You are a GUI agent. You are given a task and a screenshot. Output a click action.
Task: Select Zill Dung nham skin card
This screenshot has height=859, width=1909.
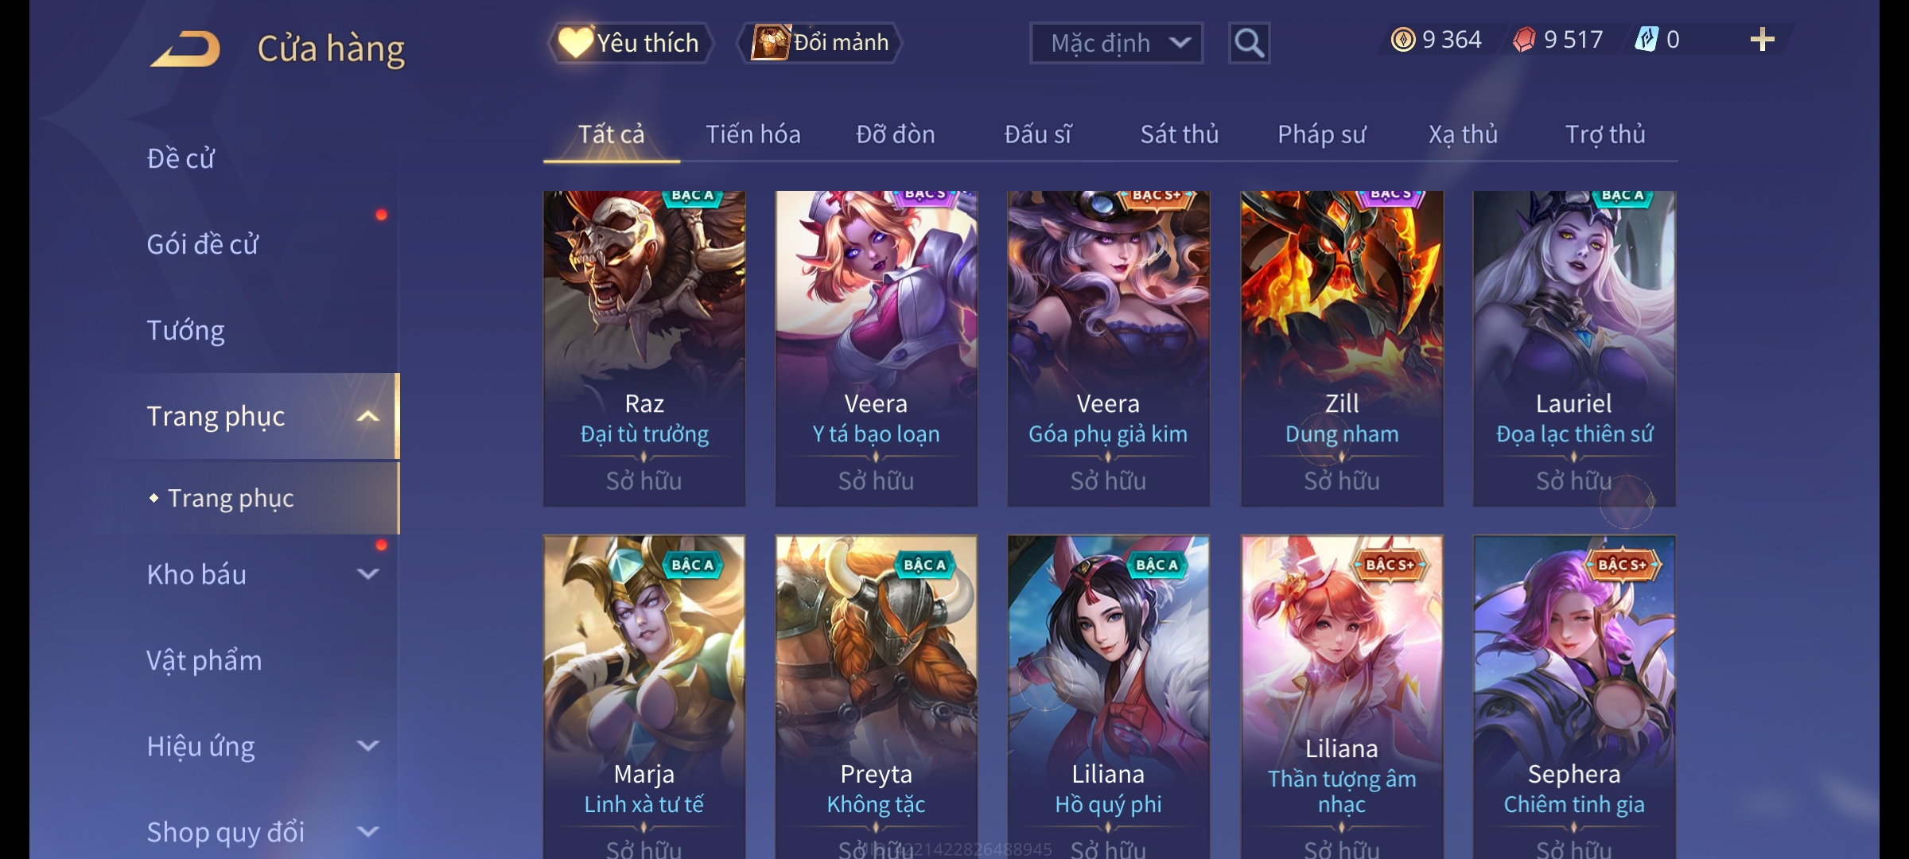tap(1342, 348)
